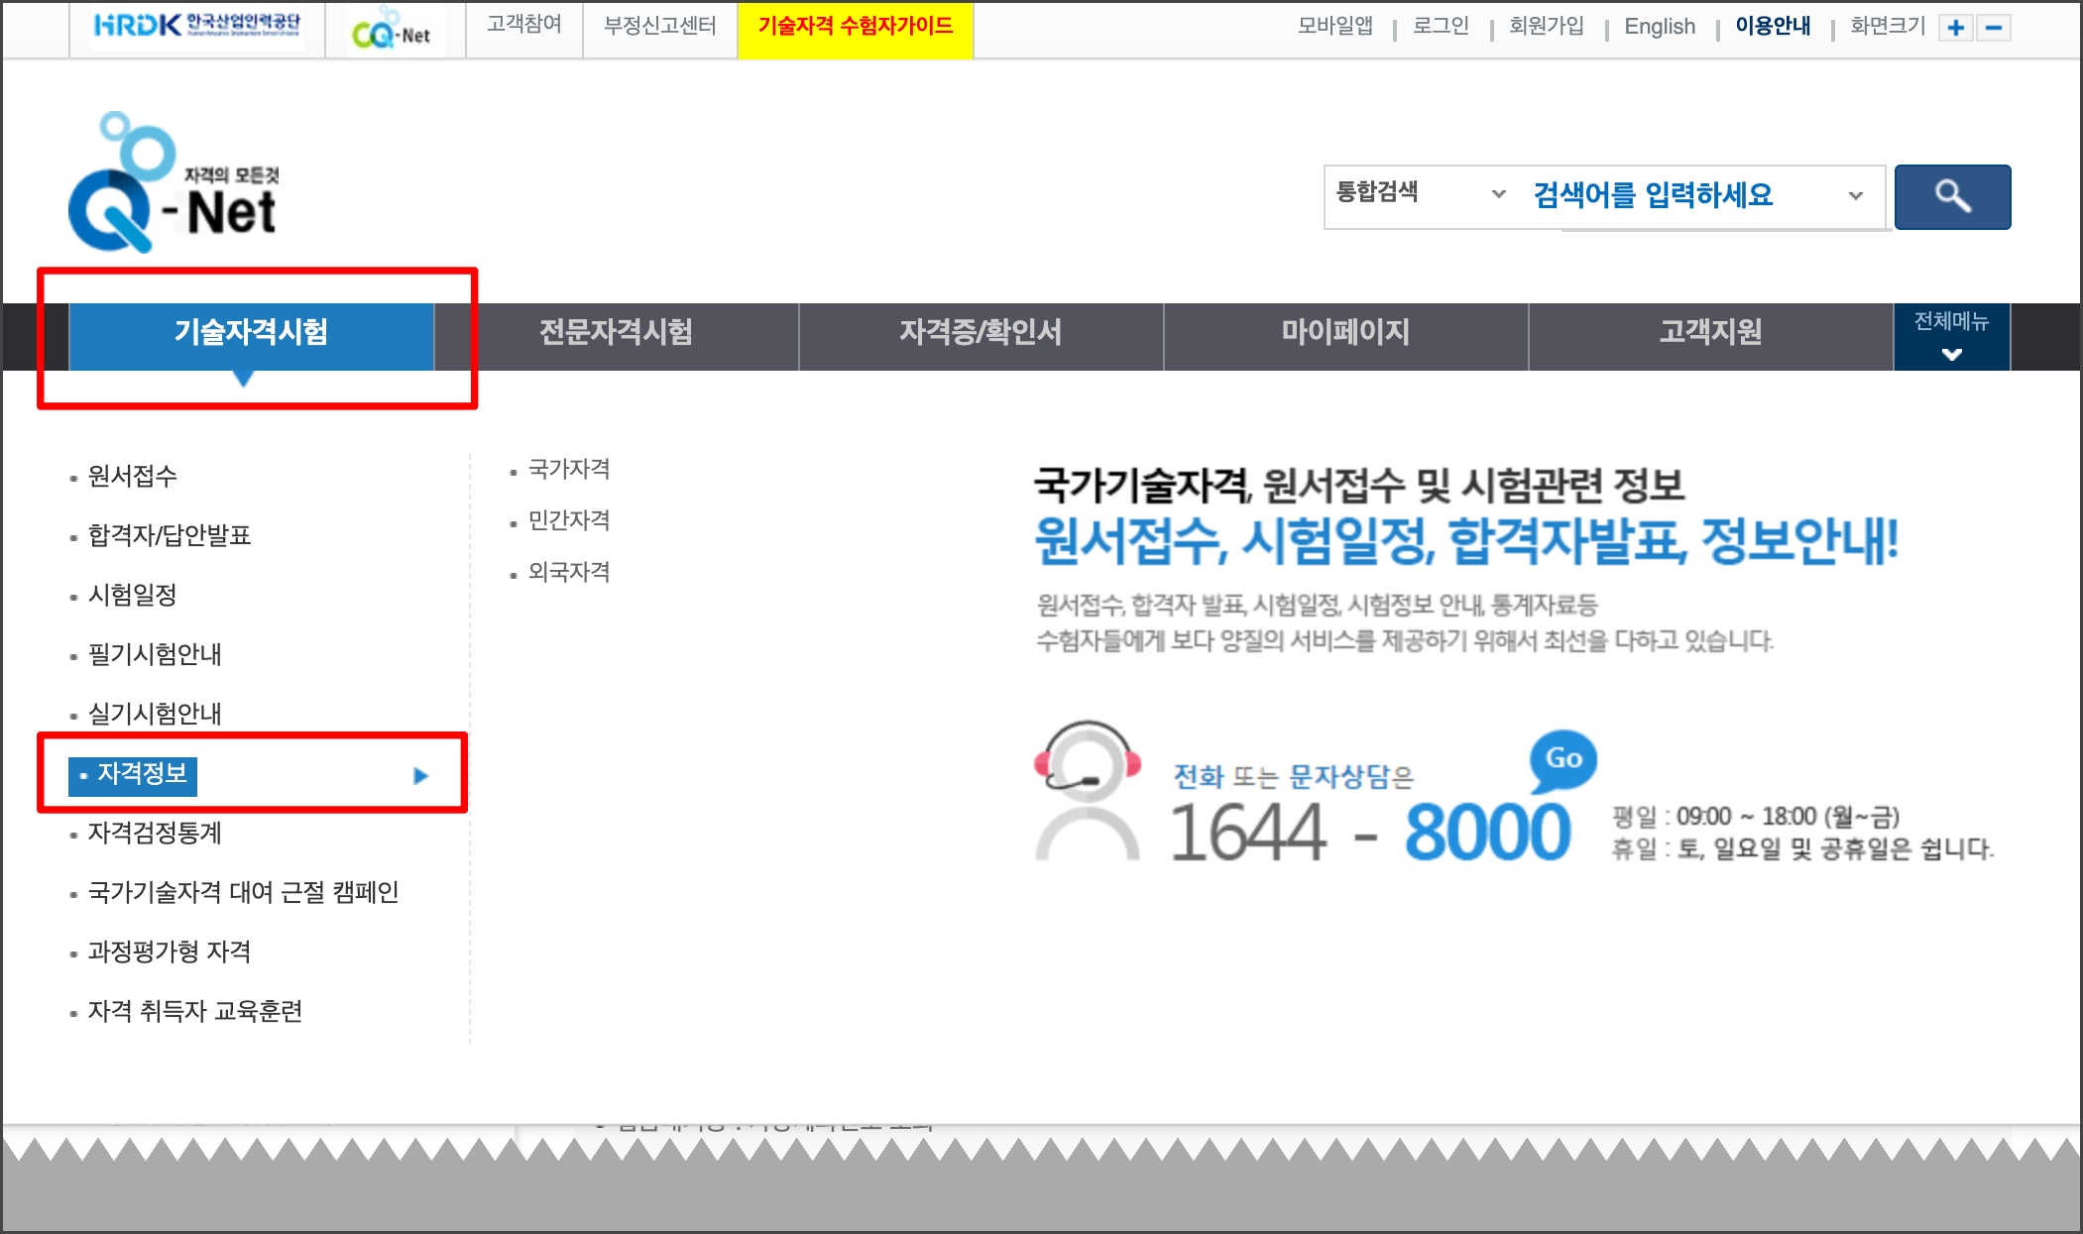Screen dimensions: 2083x1234
Task: Select 국가자격 submenu item
Action: click(x=568, y=469)
